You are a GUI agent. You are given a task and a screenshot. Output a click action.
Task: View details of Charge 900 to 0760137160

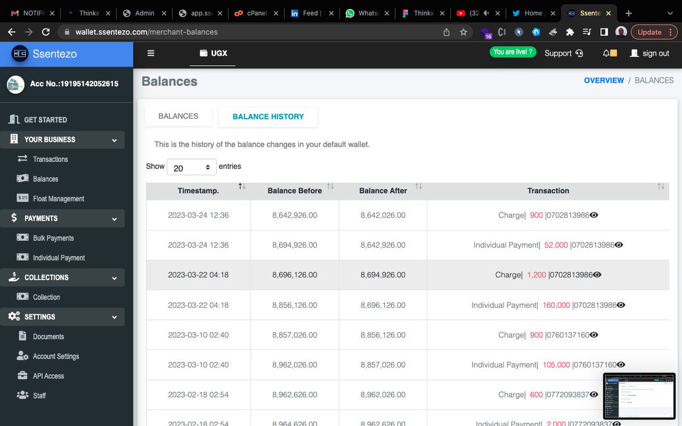tap(594, 335)
